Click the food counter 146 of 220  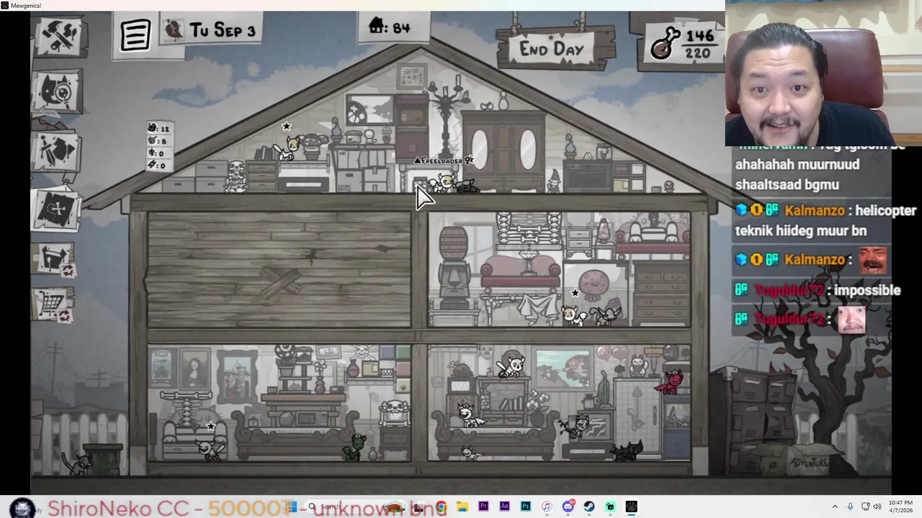click(x=683, y=43)
